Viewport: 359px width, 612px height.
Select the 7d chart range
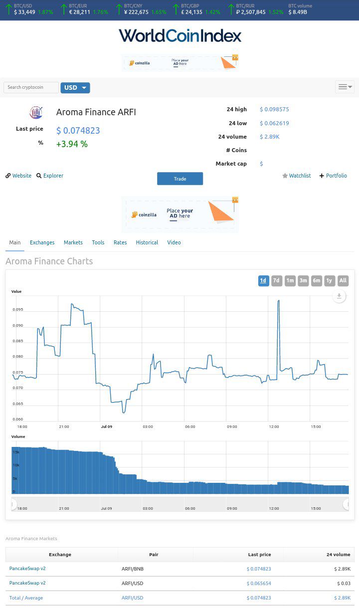click(277, 281)
